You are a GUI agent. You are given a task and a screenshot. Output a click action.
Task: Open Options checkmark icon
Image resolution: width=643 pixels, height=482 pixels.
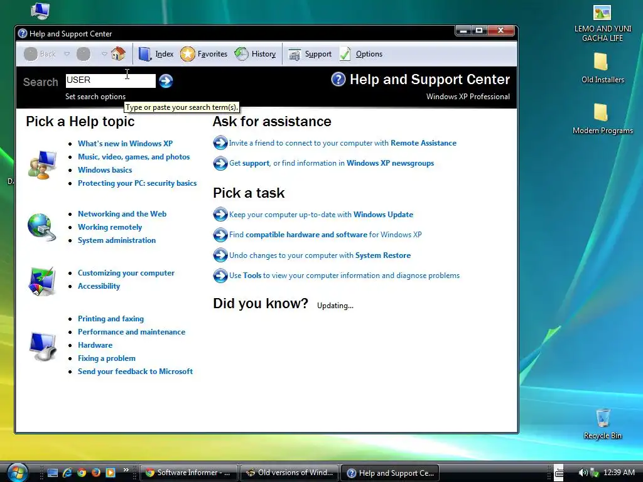pyautogui.click(x=345, y=54)
